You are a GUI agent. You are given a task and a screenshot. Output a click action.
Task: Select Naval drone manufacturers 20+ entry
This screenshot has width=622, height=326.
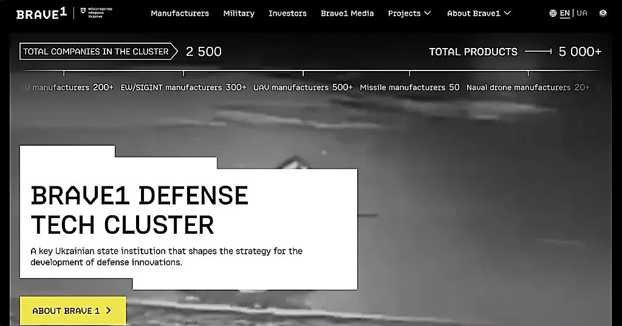tap(528, 87)
